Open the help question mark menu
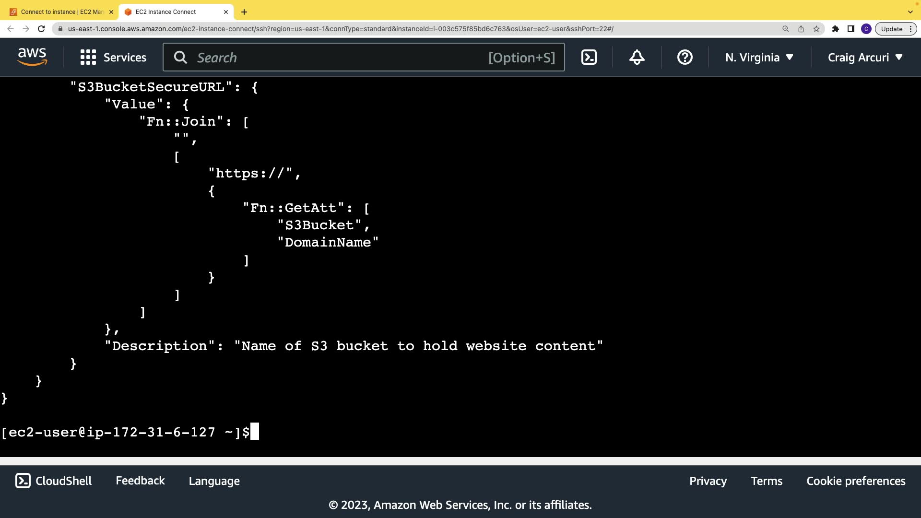Viewport: 921px width, 518px height. [685, 58]
